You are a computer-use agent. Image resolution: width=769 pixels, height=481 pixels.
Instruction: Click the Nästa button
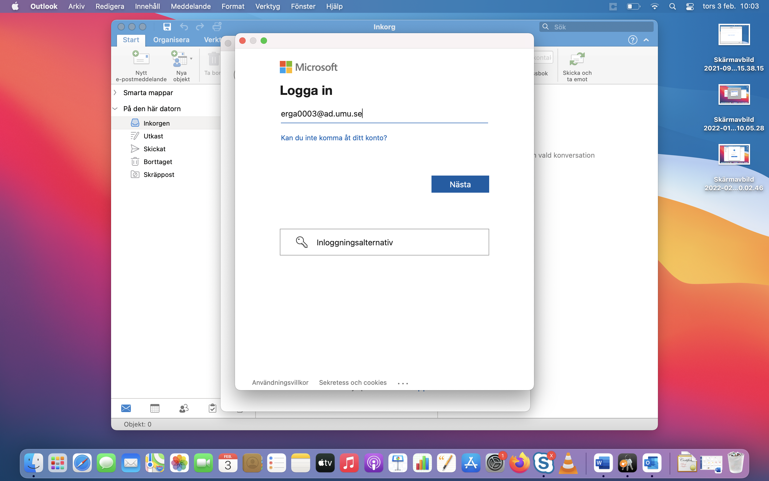click(460, 184)
